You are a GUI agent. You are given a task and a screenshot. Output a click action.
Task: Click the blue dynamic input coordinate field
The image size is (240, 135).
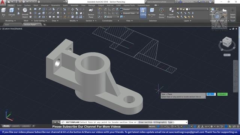[211, 94]
